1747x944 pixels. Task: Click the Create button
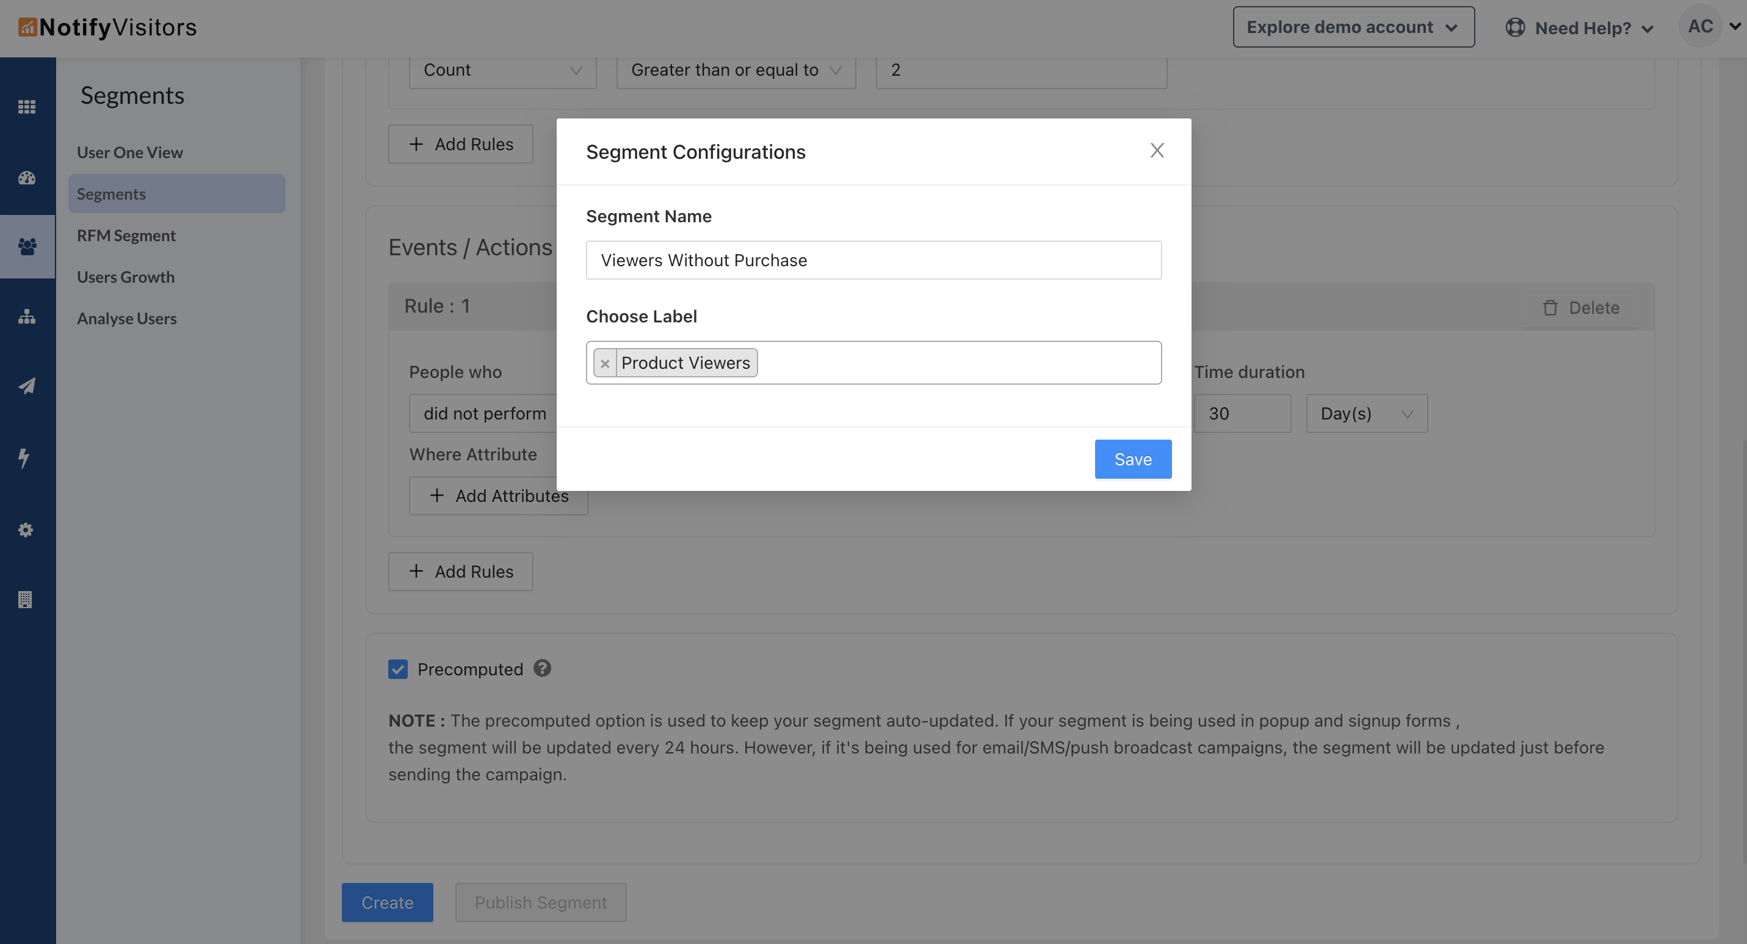[387, 902]
